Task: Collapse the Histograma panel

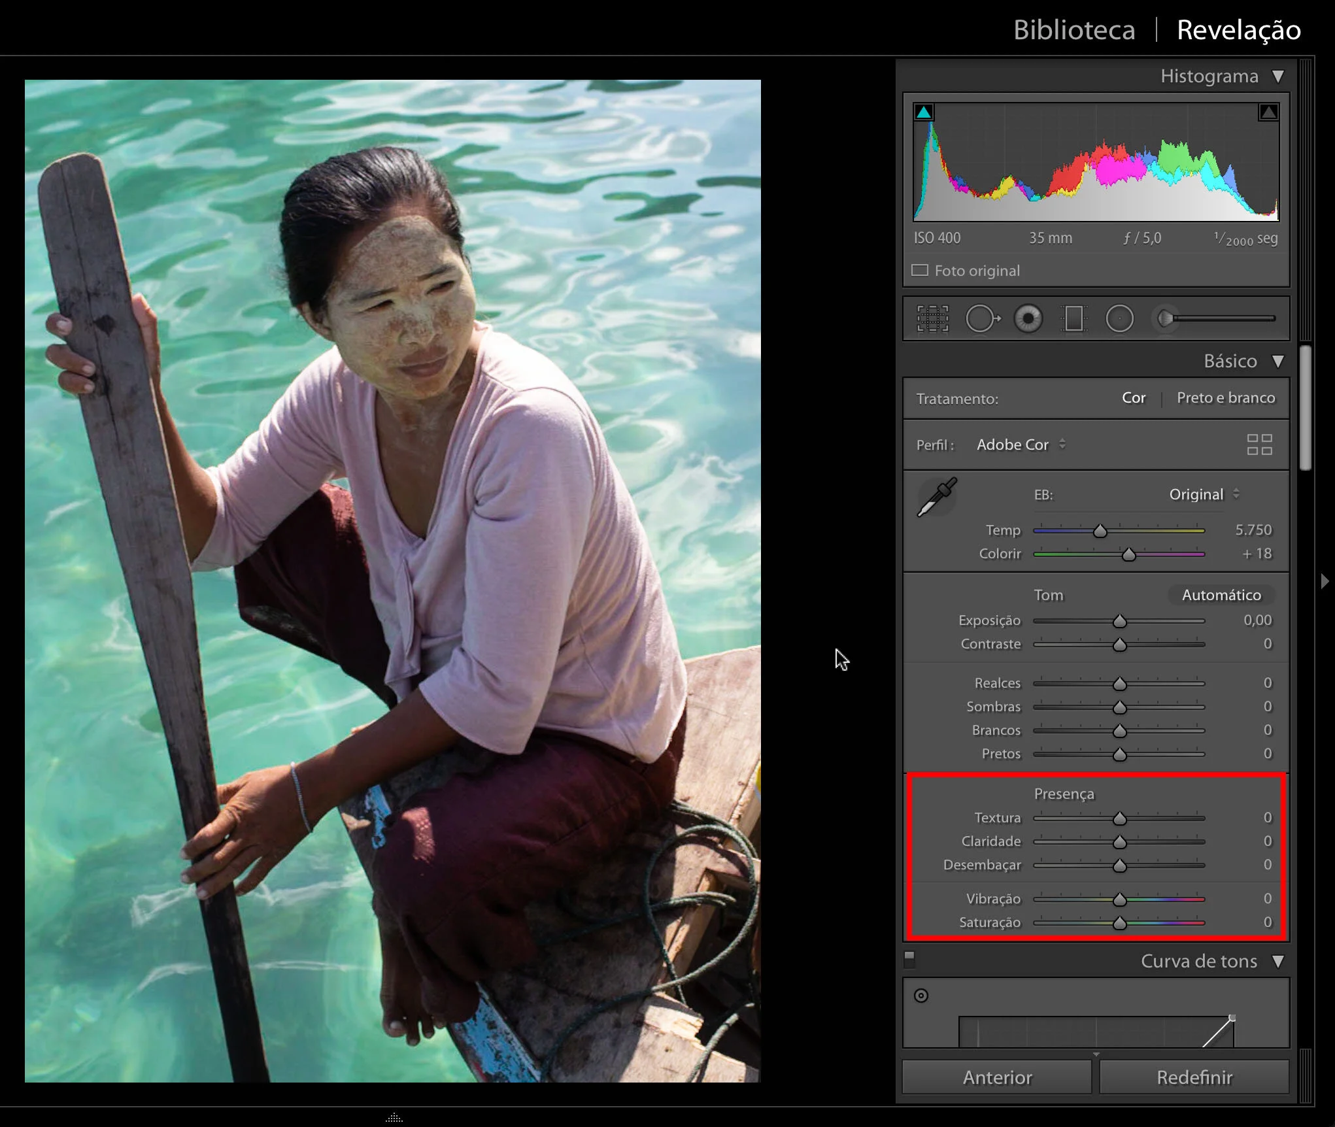Action: click(x=1278, y=76)
